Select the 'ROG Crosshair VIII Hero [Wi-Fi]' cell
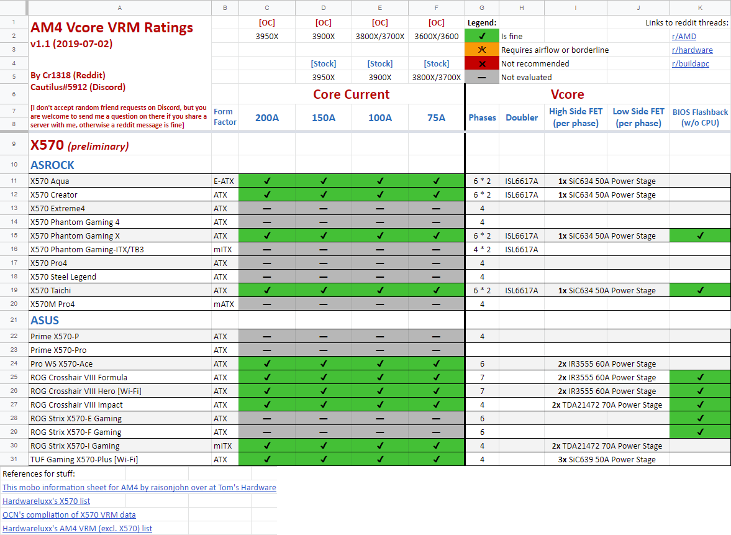The height and width of the screenshot is (535, 731). [x=120, y=391]
